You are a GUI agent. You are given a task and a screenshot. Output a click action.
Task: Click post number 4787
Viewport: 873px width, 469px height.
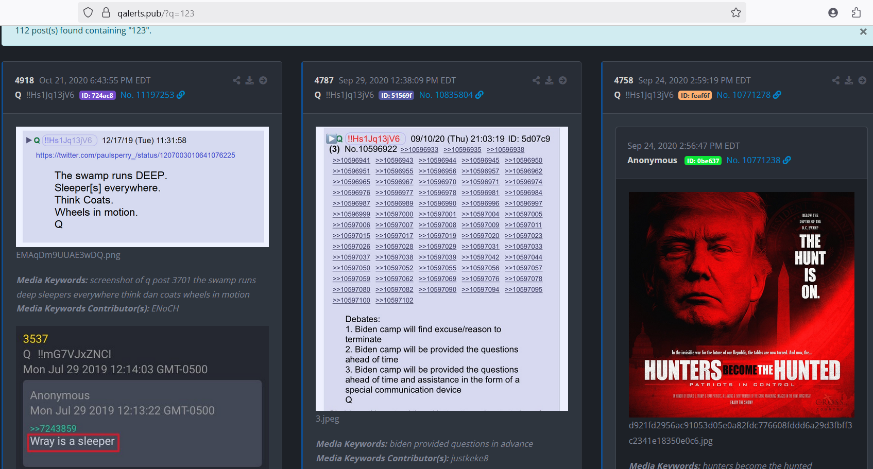(x=324, y=80)
